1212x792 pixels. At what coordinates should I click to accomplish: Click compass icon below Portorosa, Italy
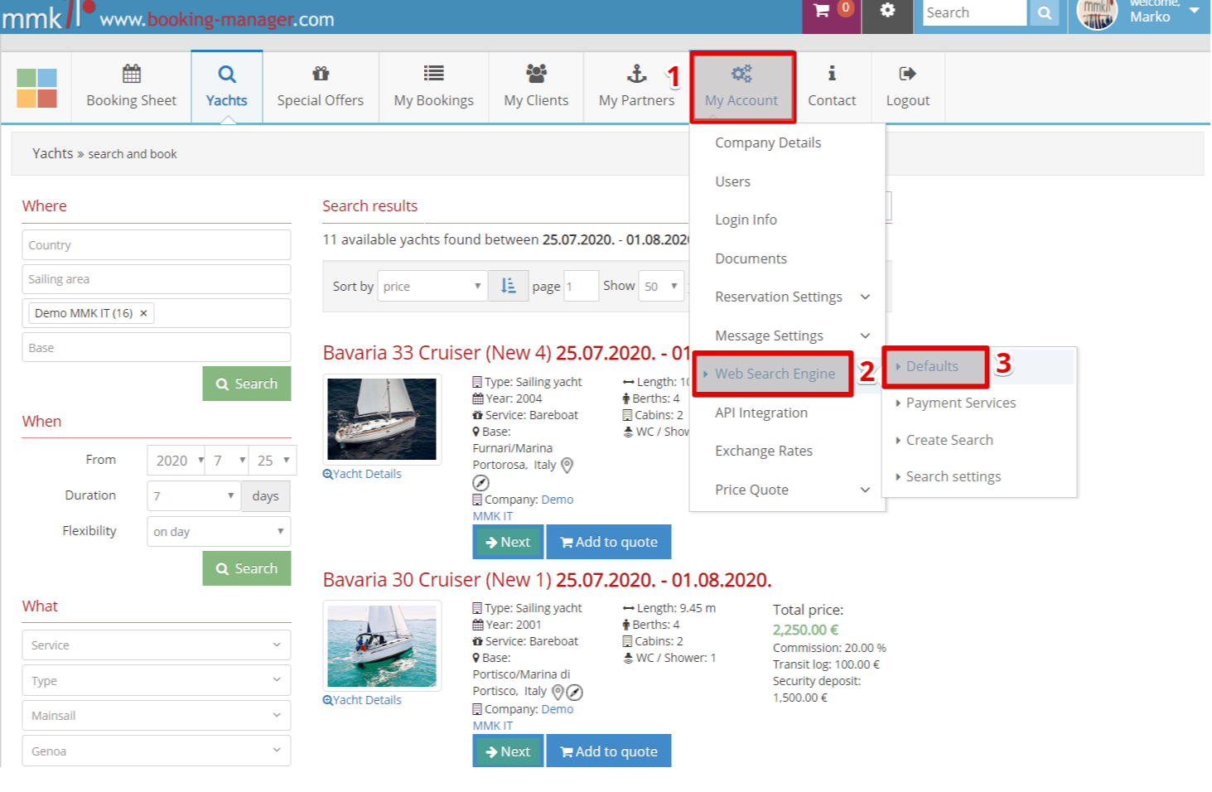point(480,483)
